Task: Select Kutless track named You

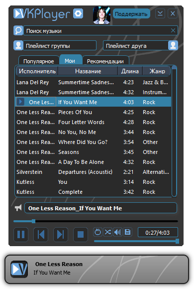Action: [x=93, y=182]
